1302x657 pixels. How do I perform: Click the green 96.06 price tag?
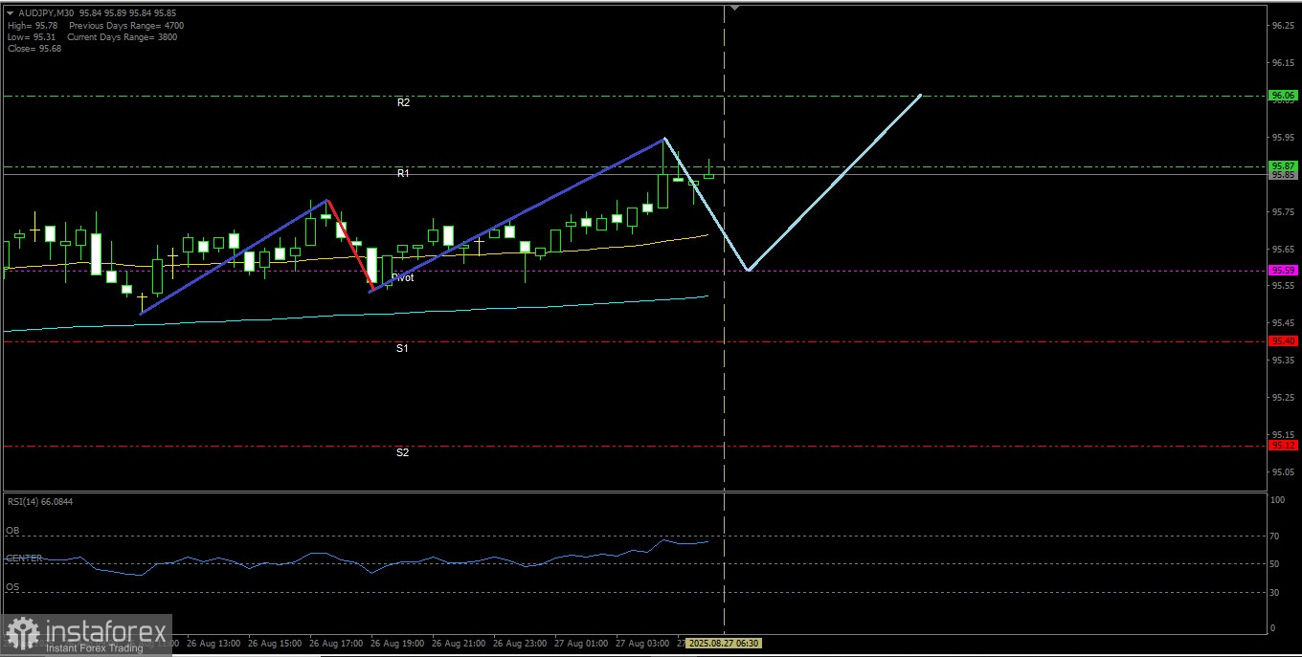point(1283,96)
